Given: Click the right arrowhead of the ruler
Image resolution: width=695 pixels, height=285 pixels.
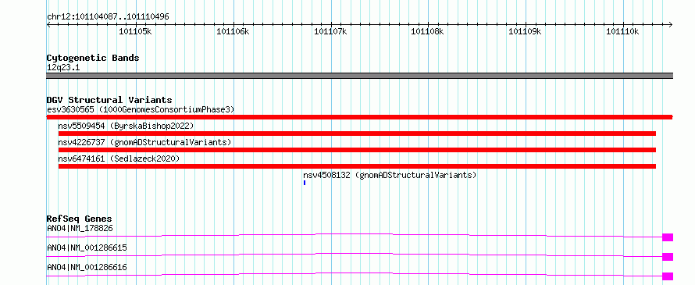Looking at the screenshot, I should 670,24.
